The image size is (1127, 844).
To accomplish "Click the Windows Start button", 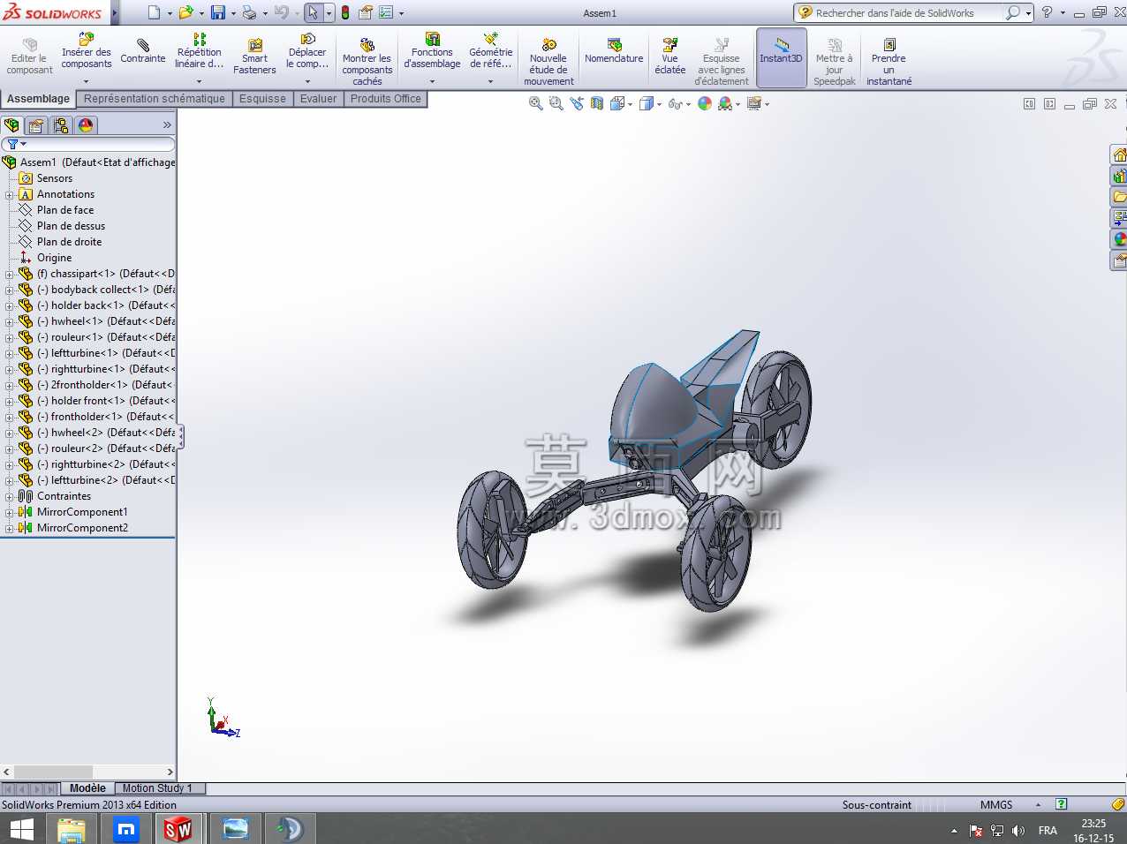I will pyautogui.click(x=21, y=829).
